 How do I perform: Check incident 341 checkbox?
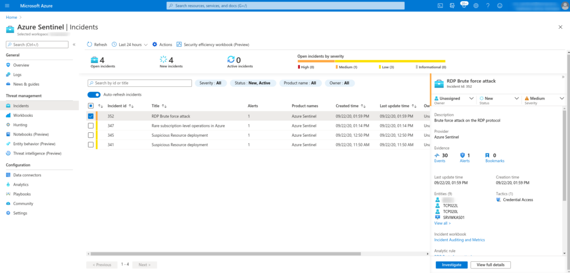coord(91,145)
